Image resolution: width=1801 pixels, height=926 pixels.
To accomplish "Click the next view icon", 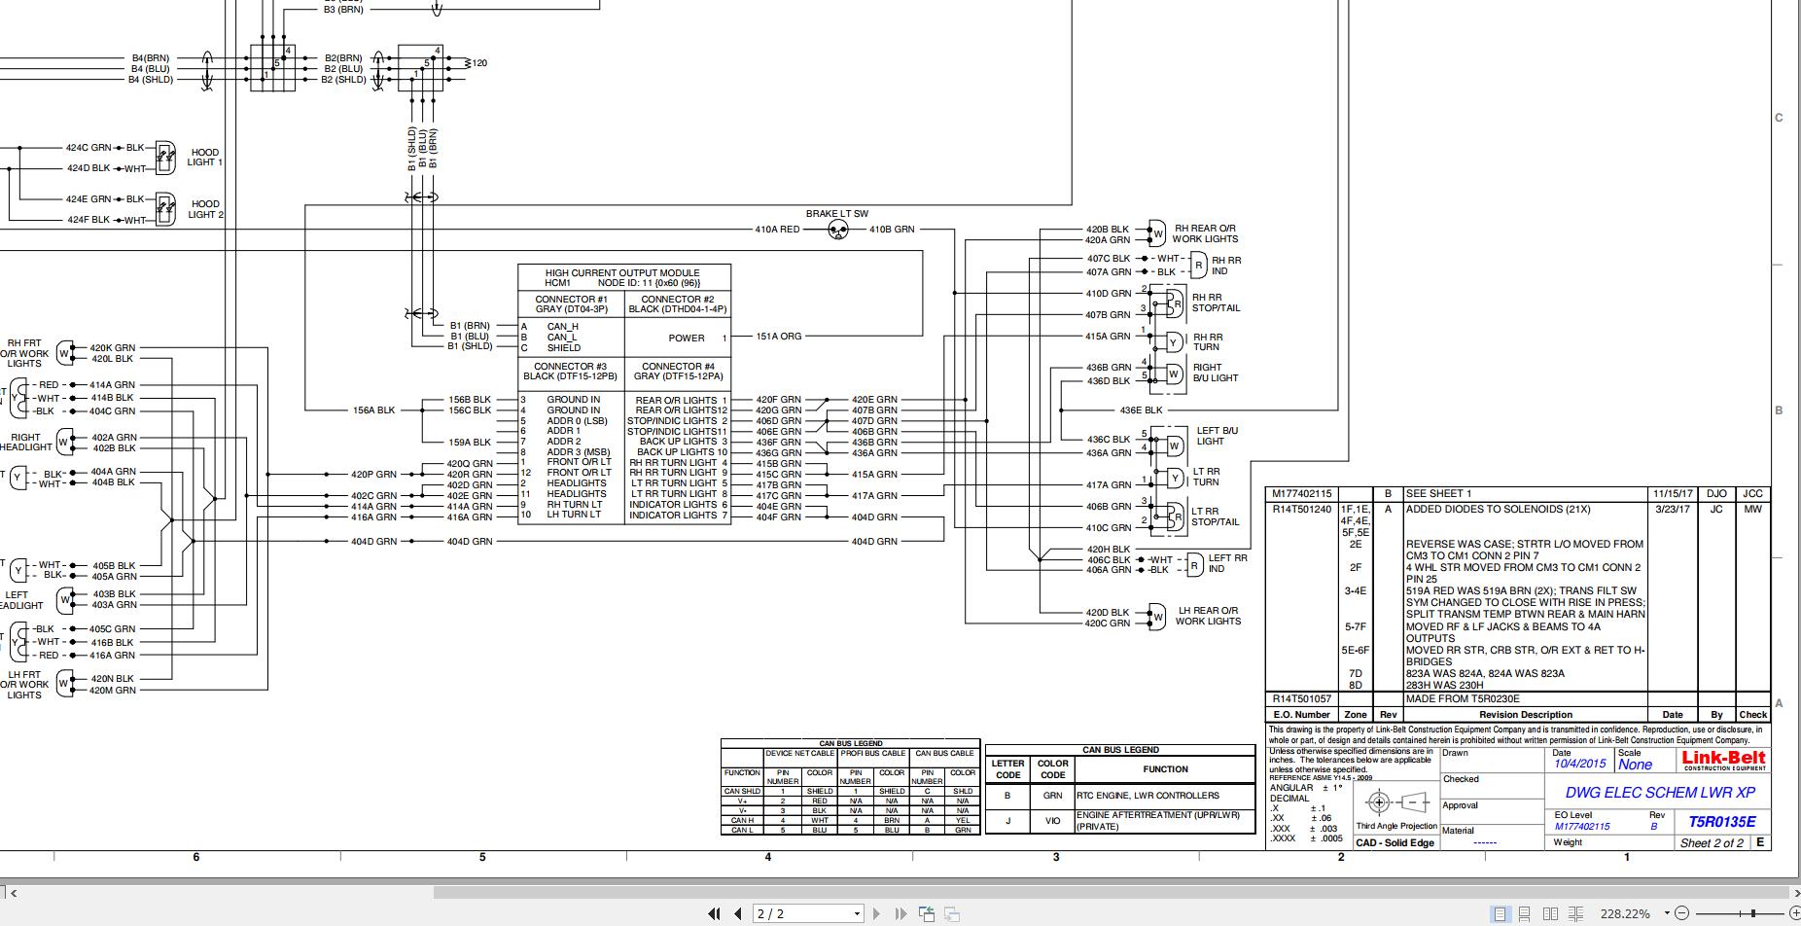I will (x=952, y=913).
